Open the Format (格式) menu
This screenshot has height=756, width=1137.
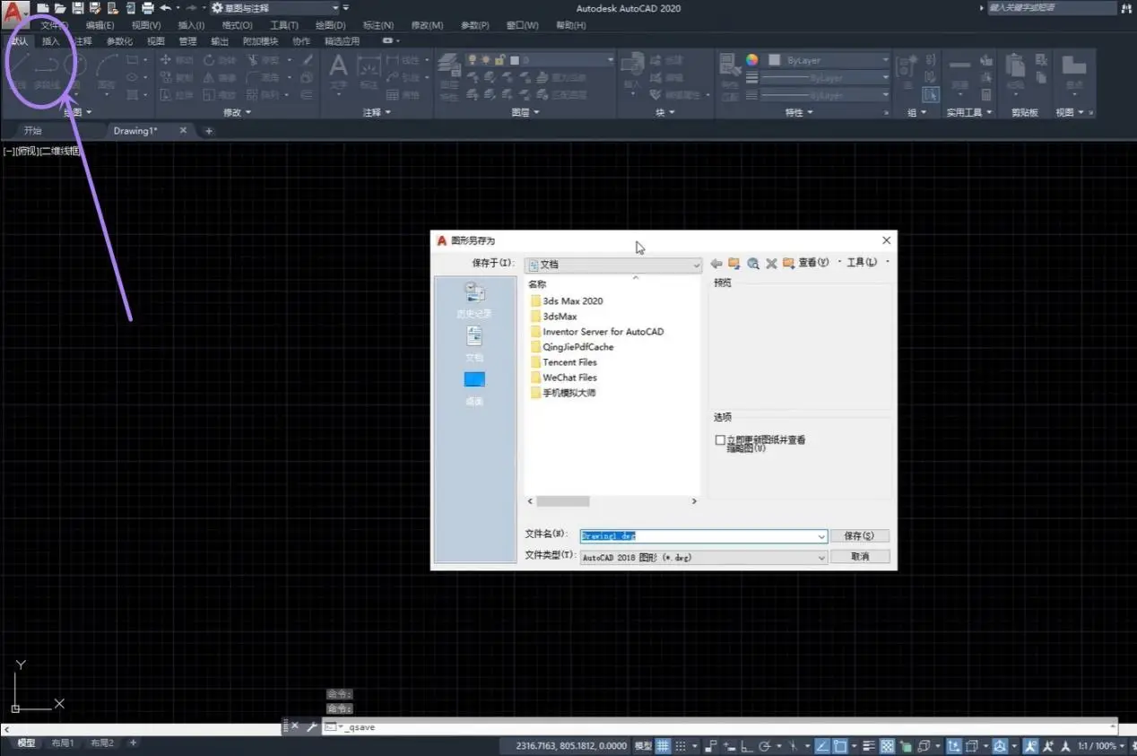[237, 25]
